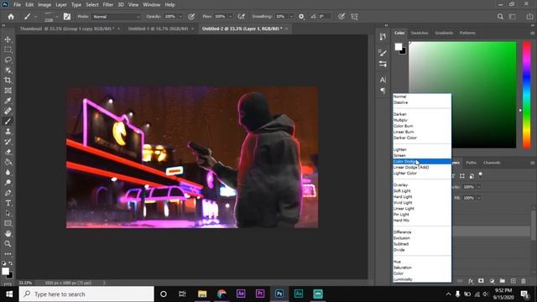Choose Multiply blend mode
This screenshot has height=302, width=537.
(x=422, y=120)
